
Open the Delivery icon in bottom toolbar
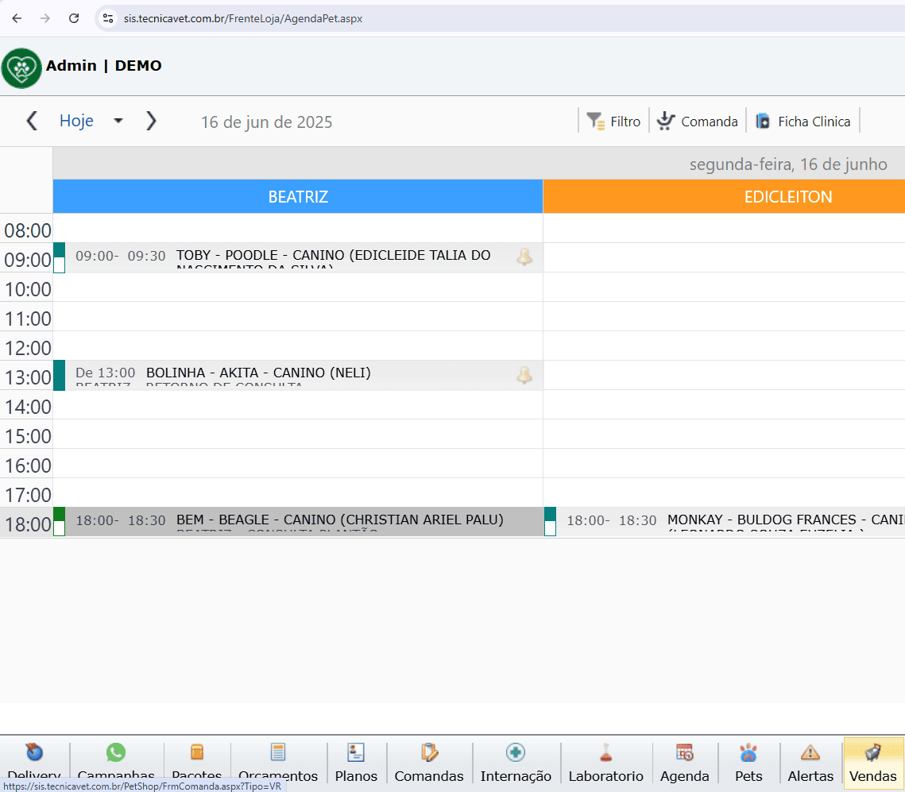coord(34,753)
